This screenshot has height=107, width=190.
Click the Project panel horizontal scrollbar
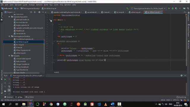point(22,73)
